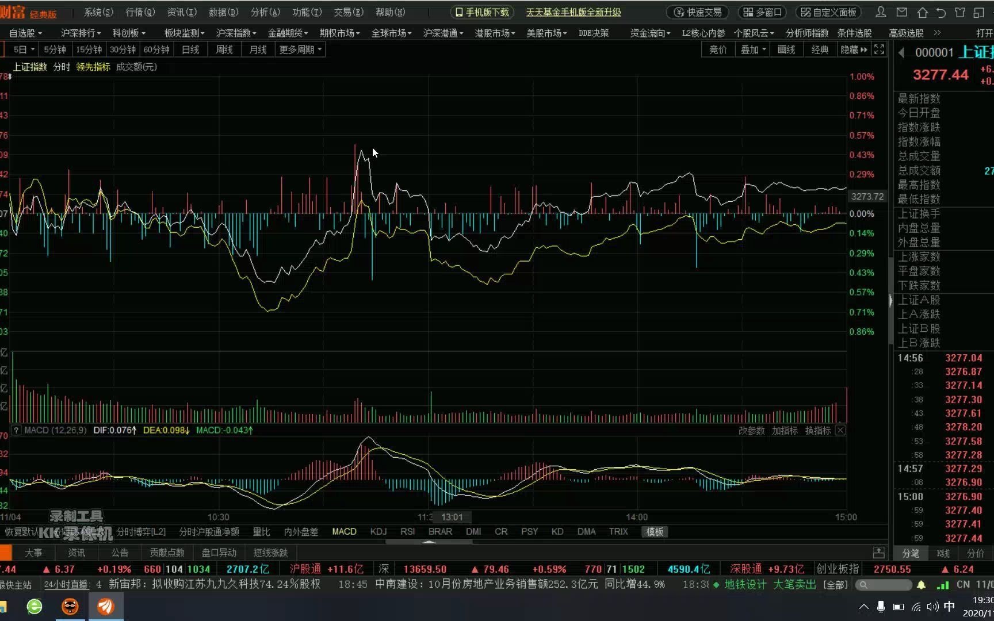Viewport: 994px width, 621px height.
Task: Expand the 金融期货 dropdown
Action: [x=288, y=33]
